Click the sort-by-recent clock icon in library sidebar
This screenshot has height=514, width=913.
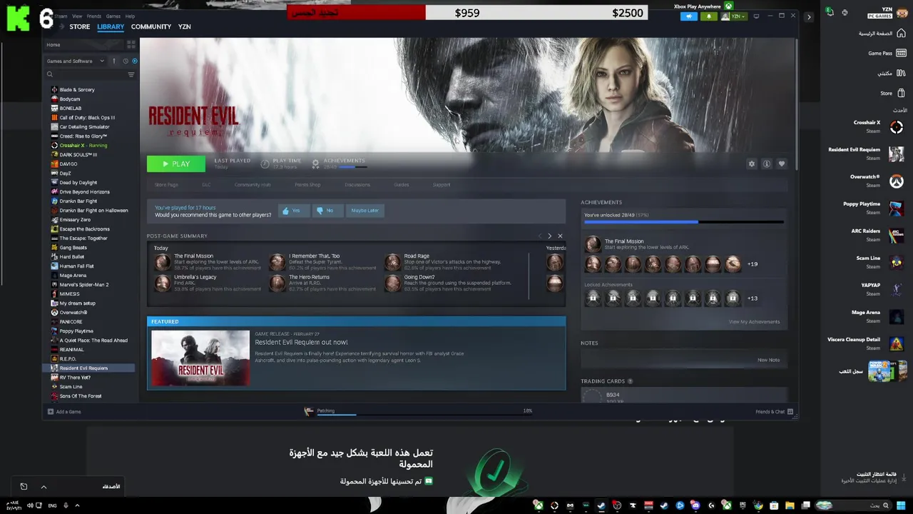pos(126,61)
